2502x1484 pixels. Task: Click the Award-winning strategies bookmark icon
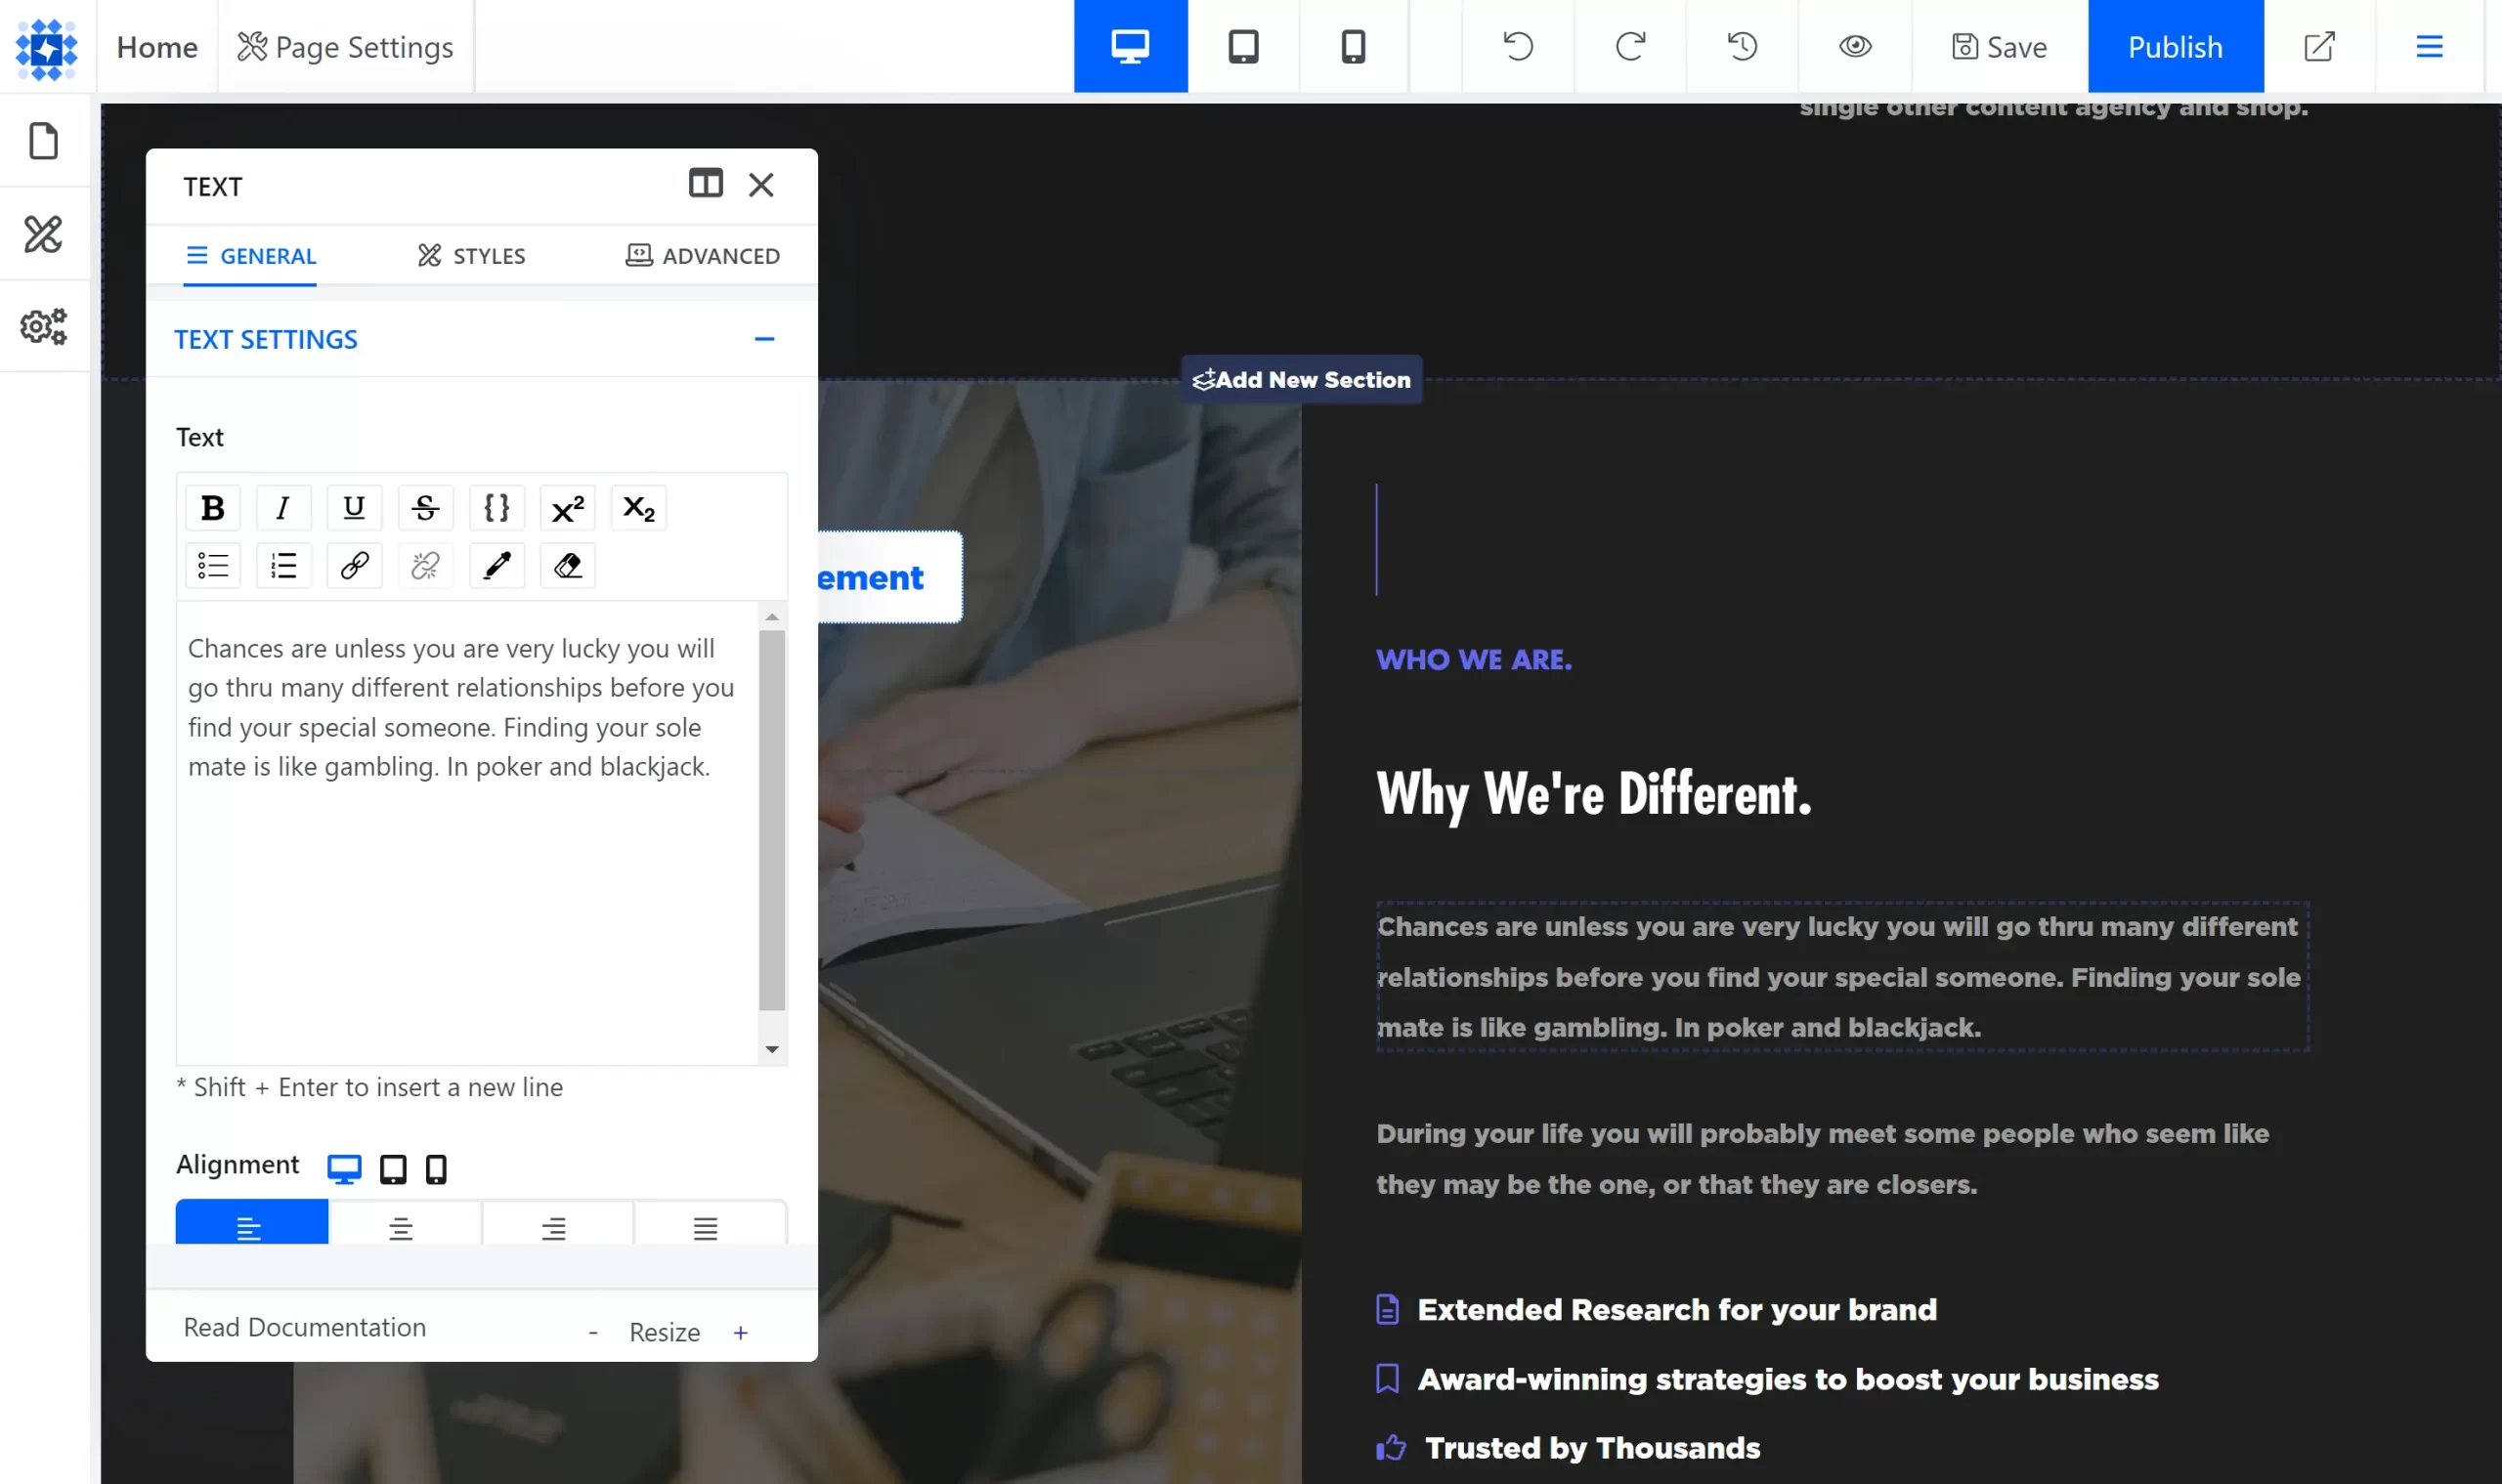click(1388, 1379)
